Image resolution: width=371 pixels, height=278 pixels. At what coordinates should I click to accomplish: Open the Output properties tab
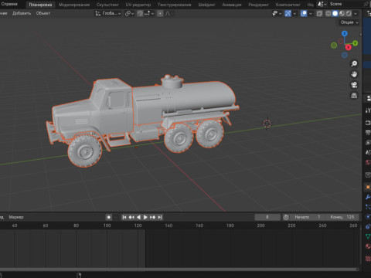click(368, 133)
